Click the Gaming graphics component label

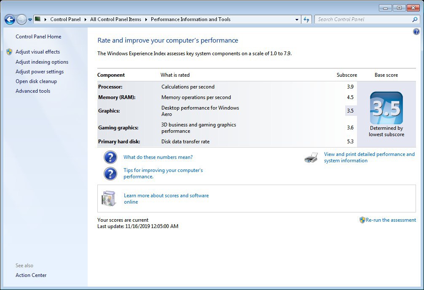118,128
